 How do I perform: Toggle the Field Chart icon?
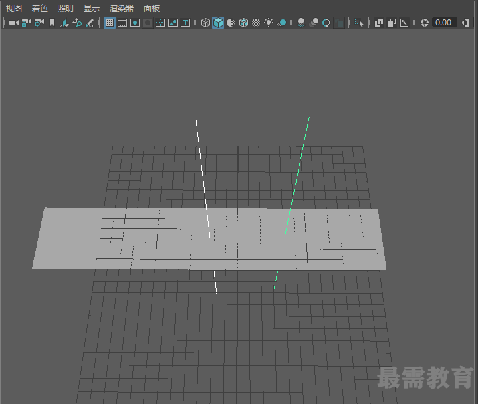click(x=160, y=23)
